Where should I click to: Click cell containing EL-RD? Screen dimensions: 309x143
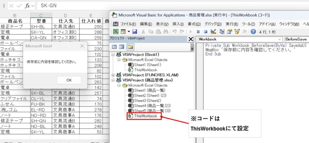(41, 109)
